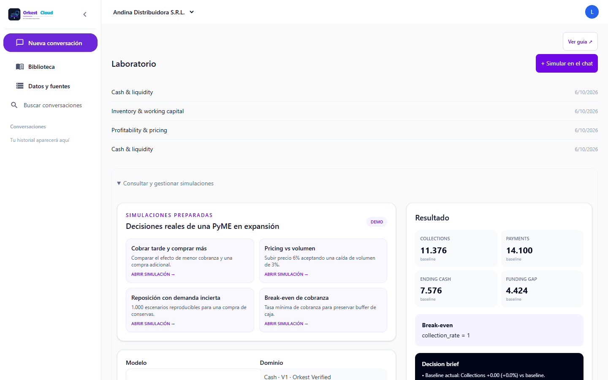
Task: Start a Nueva conversación
Action: (x=50, y=43)
